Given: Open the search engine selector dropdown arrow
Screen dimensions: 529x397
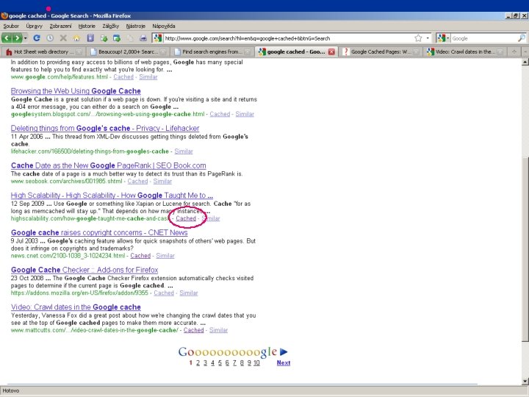Looking at the screenshot, I should click(x=447, y=38).
